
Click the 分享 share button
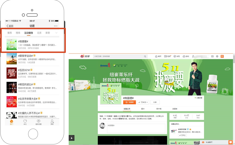[x=155, y=102]
